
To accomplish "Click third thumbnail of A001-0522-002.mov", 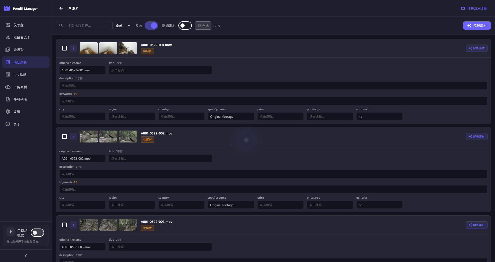I will tap(128, 137).
